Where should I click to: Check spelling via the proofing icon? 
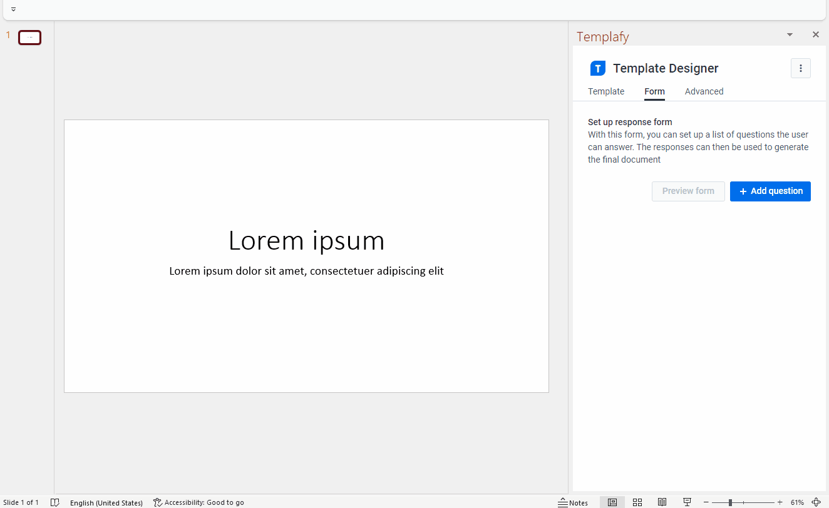pos(55,502)
